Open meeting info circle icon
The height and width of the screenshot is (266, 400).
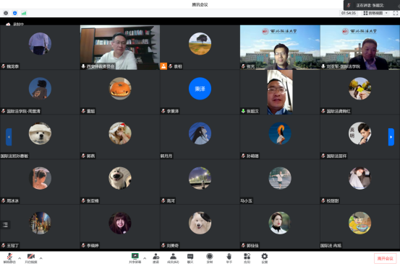(x=6, y=13)
